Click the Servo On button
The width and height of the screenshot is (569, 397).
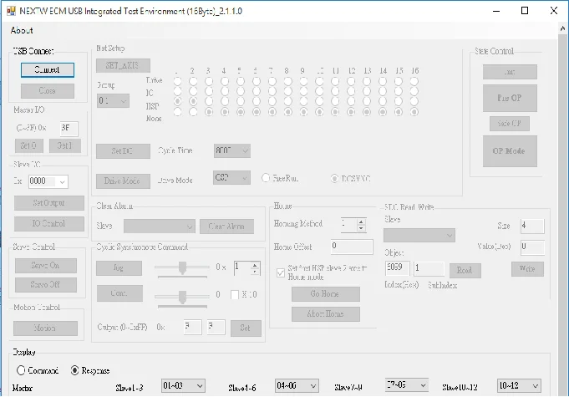[46, 266]
